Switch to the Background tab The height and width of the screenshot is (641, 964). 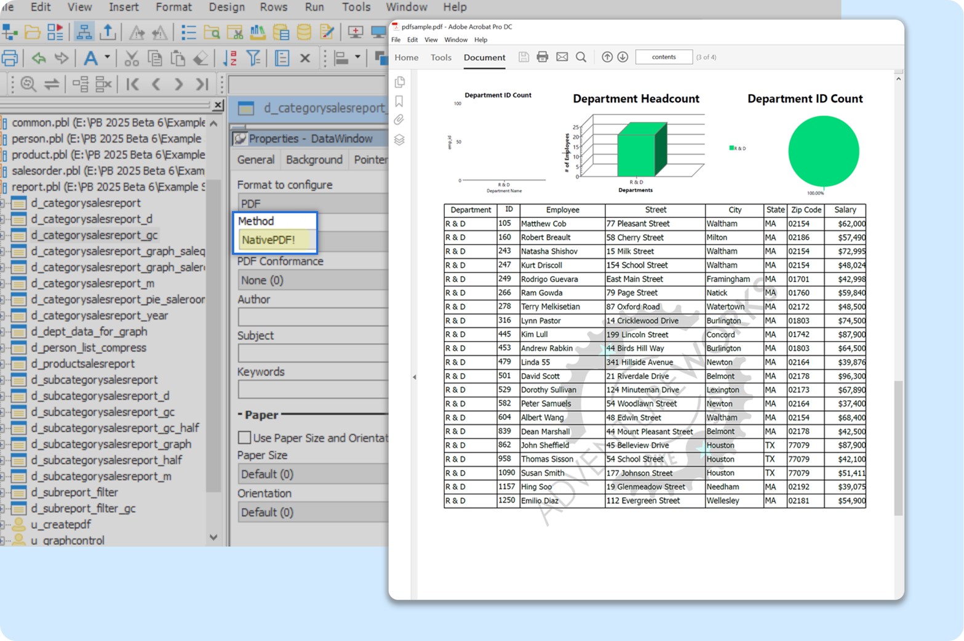tap(314, 159)
